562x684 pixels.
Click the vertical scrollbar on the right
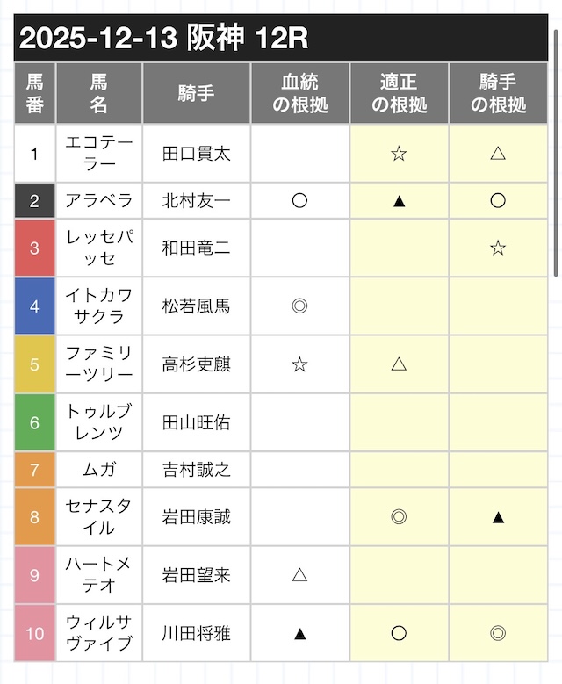click(x=557, y=149)
